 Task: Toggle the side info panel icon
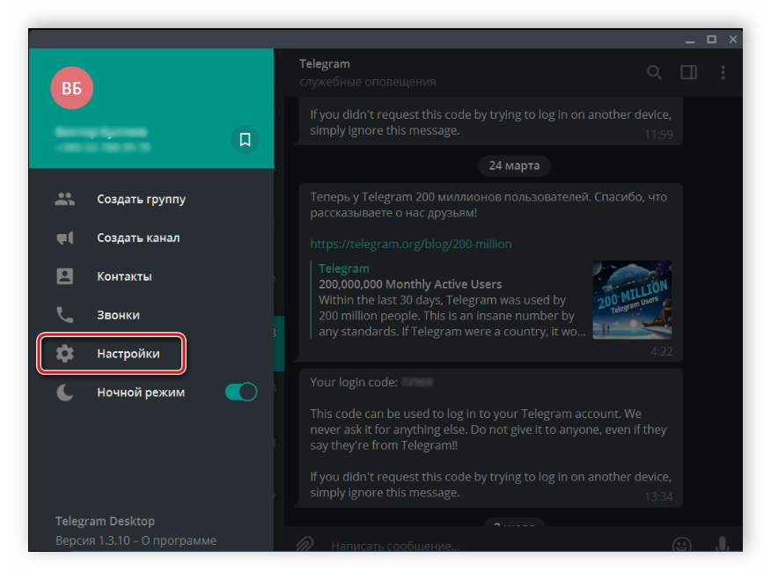pyautogui.click(x=688, y=72)
